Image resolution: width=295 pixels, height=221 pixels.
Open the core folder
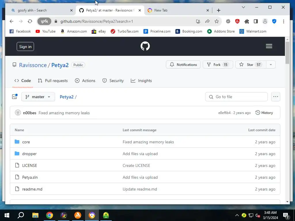(26, 142)
